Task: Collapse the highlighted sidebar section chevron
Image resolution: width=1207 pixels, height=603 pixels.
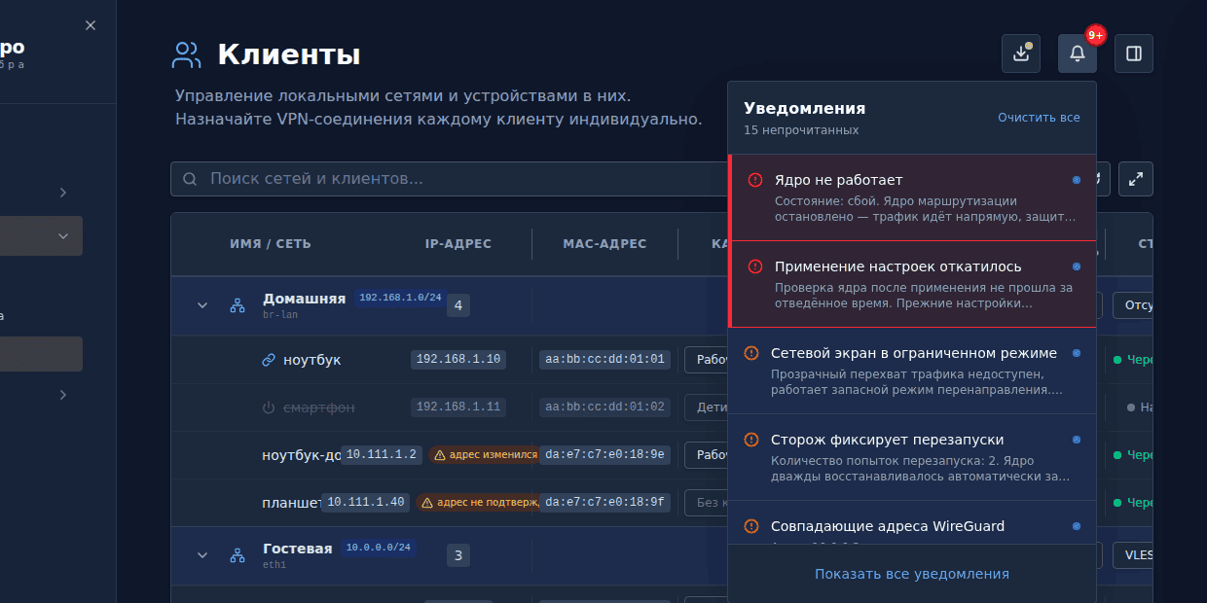Action: coord(63,235)
